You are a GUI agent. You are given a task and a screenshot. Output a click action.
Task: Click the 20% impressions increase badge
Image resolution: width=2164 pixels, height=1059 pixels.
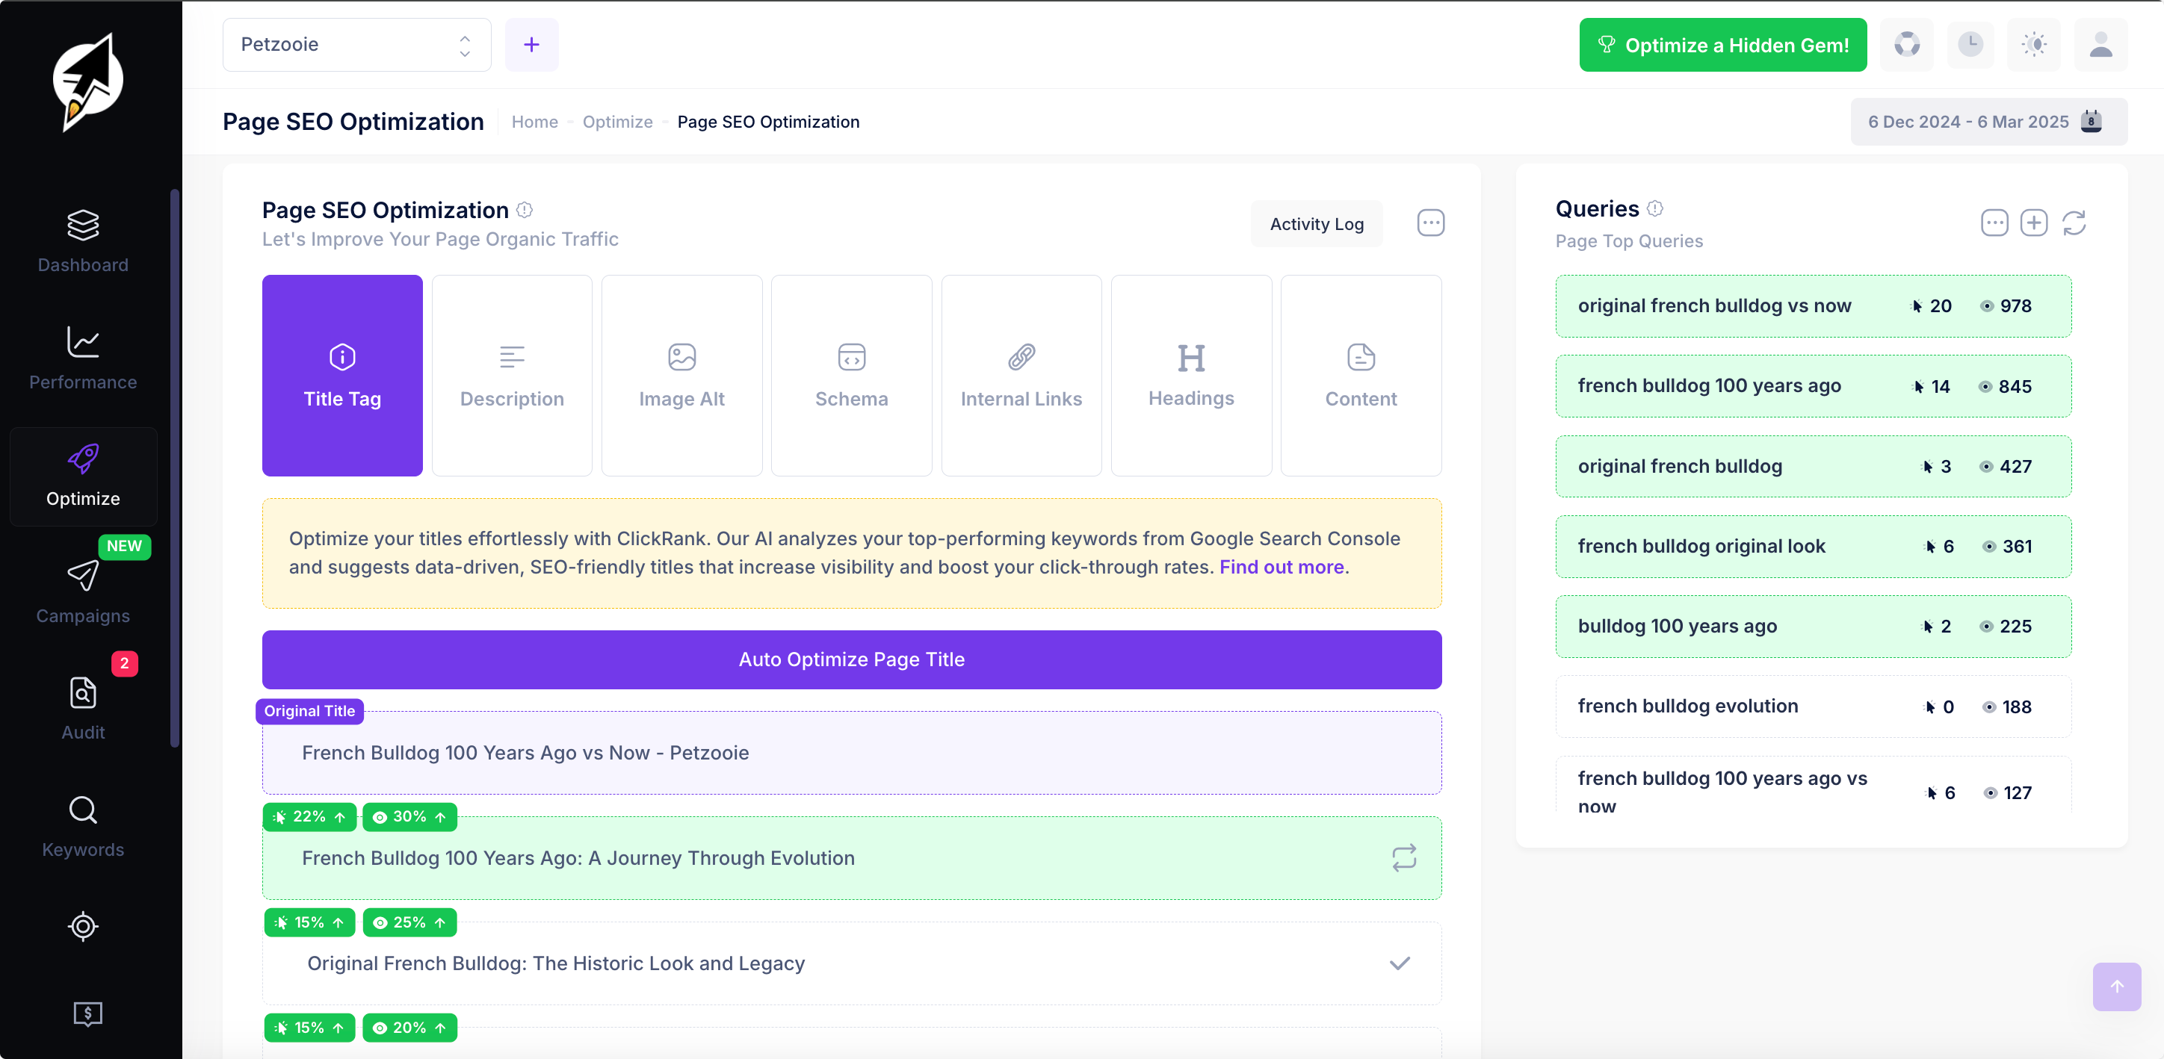pyautogui.click(x=409, y=1027)
